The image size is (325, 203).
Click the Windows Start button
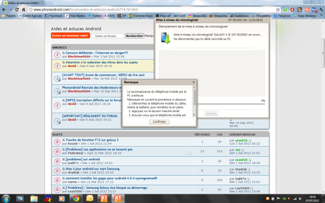click(x=6, y=198)
